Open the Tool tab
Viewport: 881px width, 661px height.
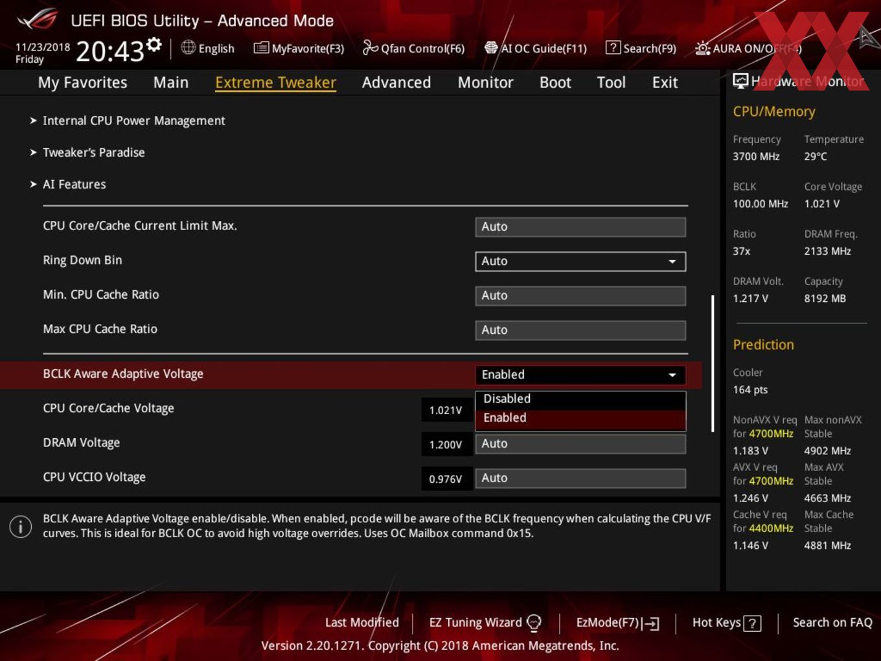(611, 82)
